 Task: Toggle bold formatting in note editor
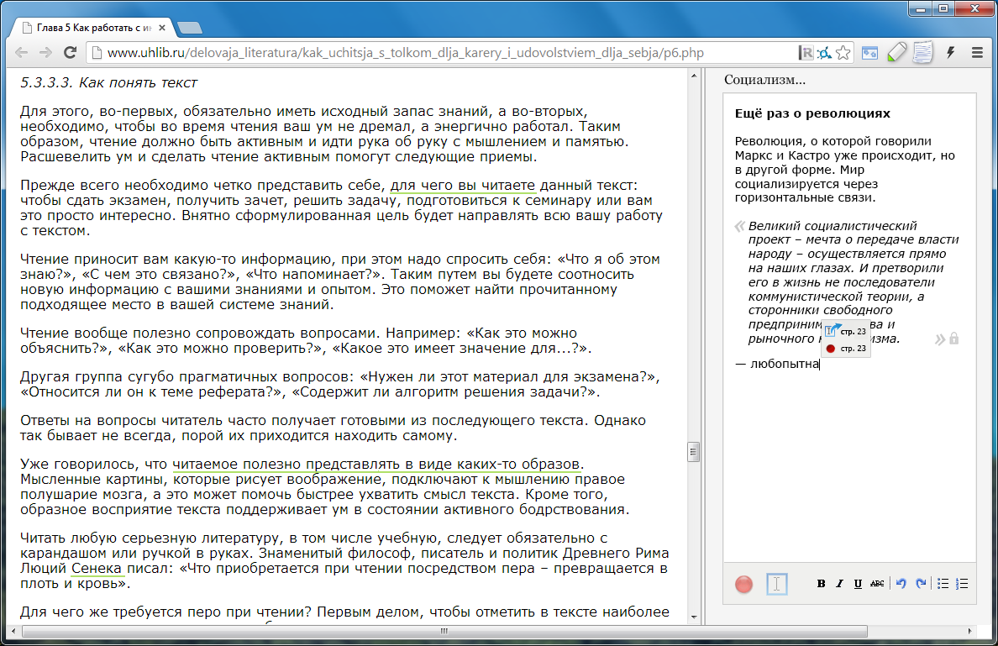[821, 584]
